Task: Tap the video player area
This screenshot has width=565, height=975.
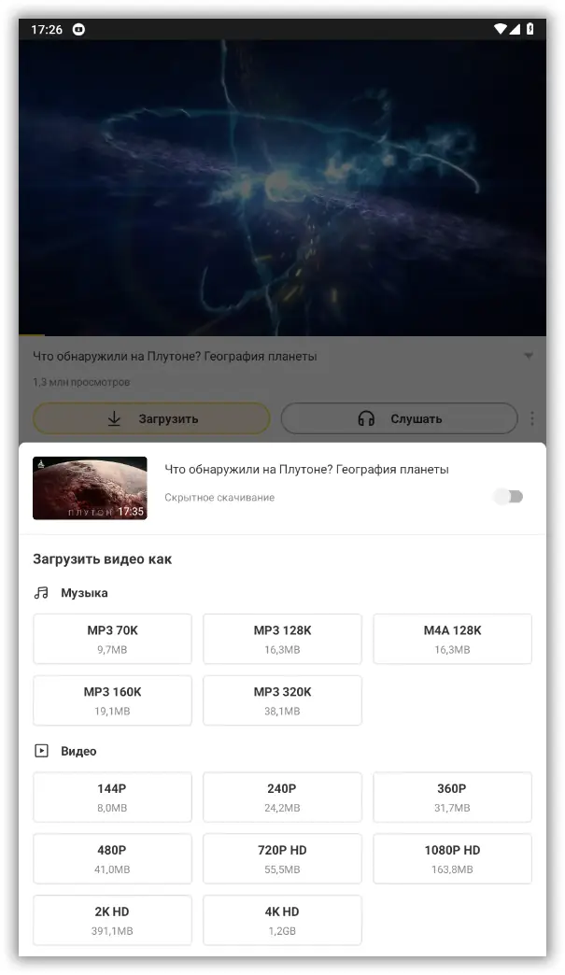Action: click(282, 187)
